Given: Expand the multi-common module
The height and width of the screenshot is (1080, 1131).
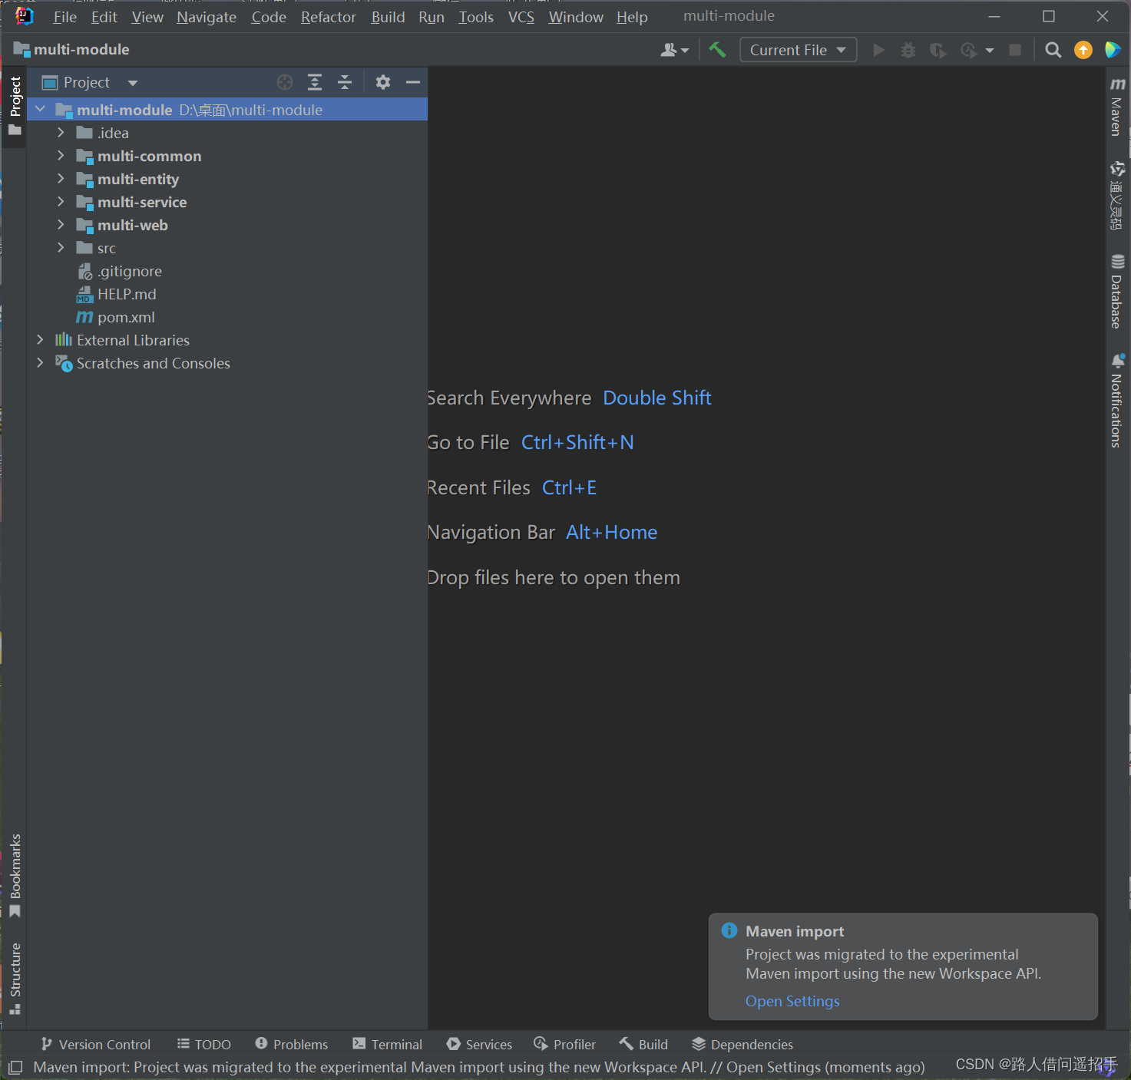Looking at the screenshot, I should pyautogui.click(x=61, y=155).
